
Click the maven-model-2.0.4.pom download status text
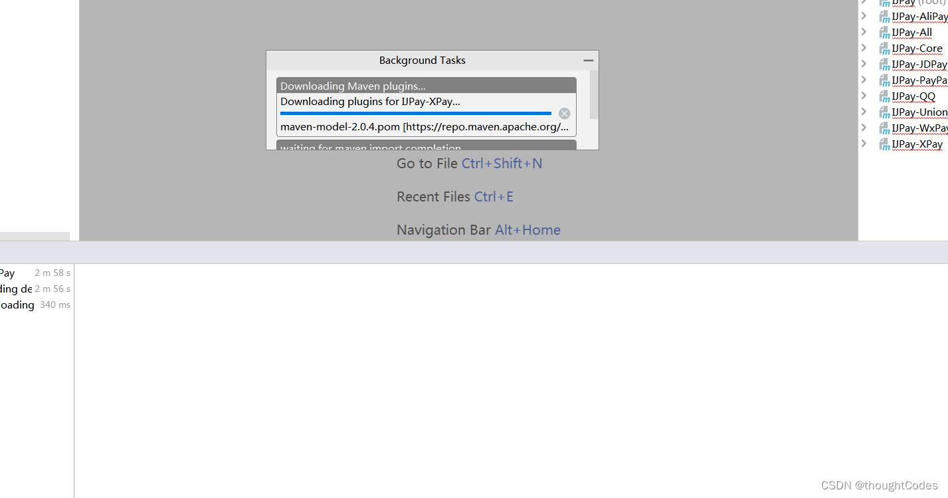425,127
